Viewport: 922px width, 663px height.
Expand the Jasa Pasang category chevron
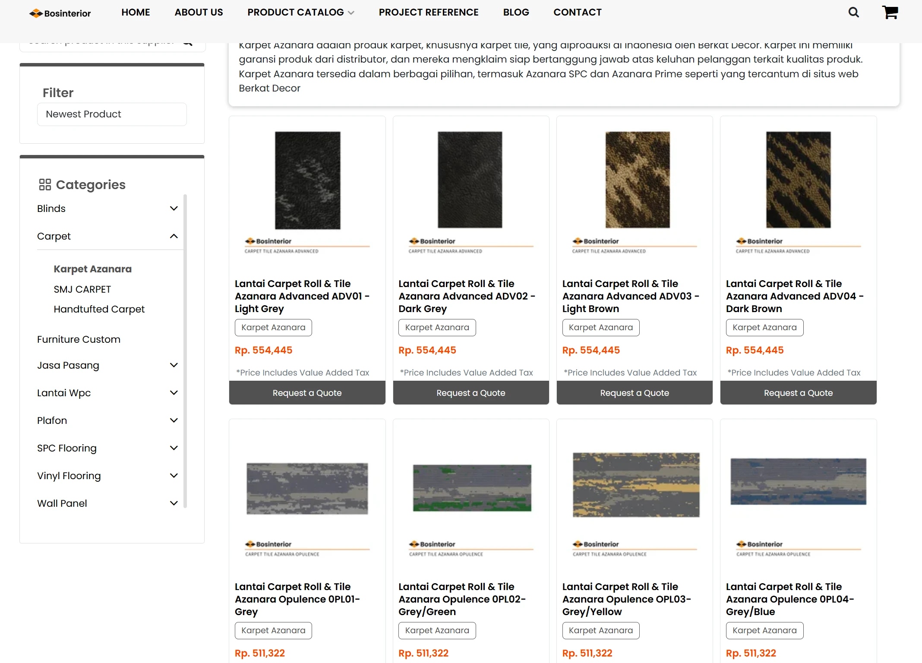coord(174,365)
